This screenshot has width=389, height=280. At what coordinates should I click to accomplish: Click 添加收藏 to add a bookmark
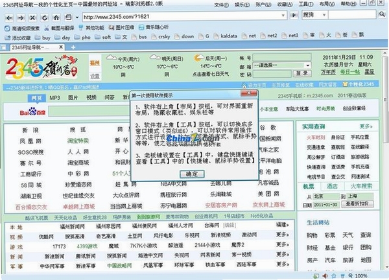click(x=18, y=38)
